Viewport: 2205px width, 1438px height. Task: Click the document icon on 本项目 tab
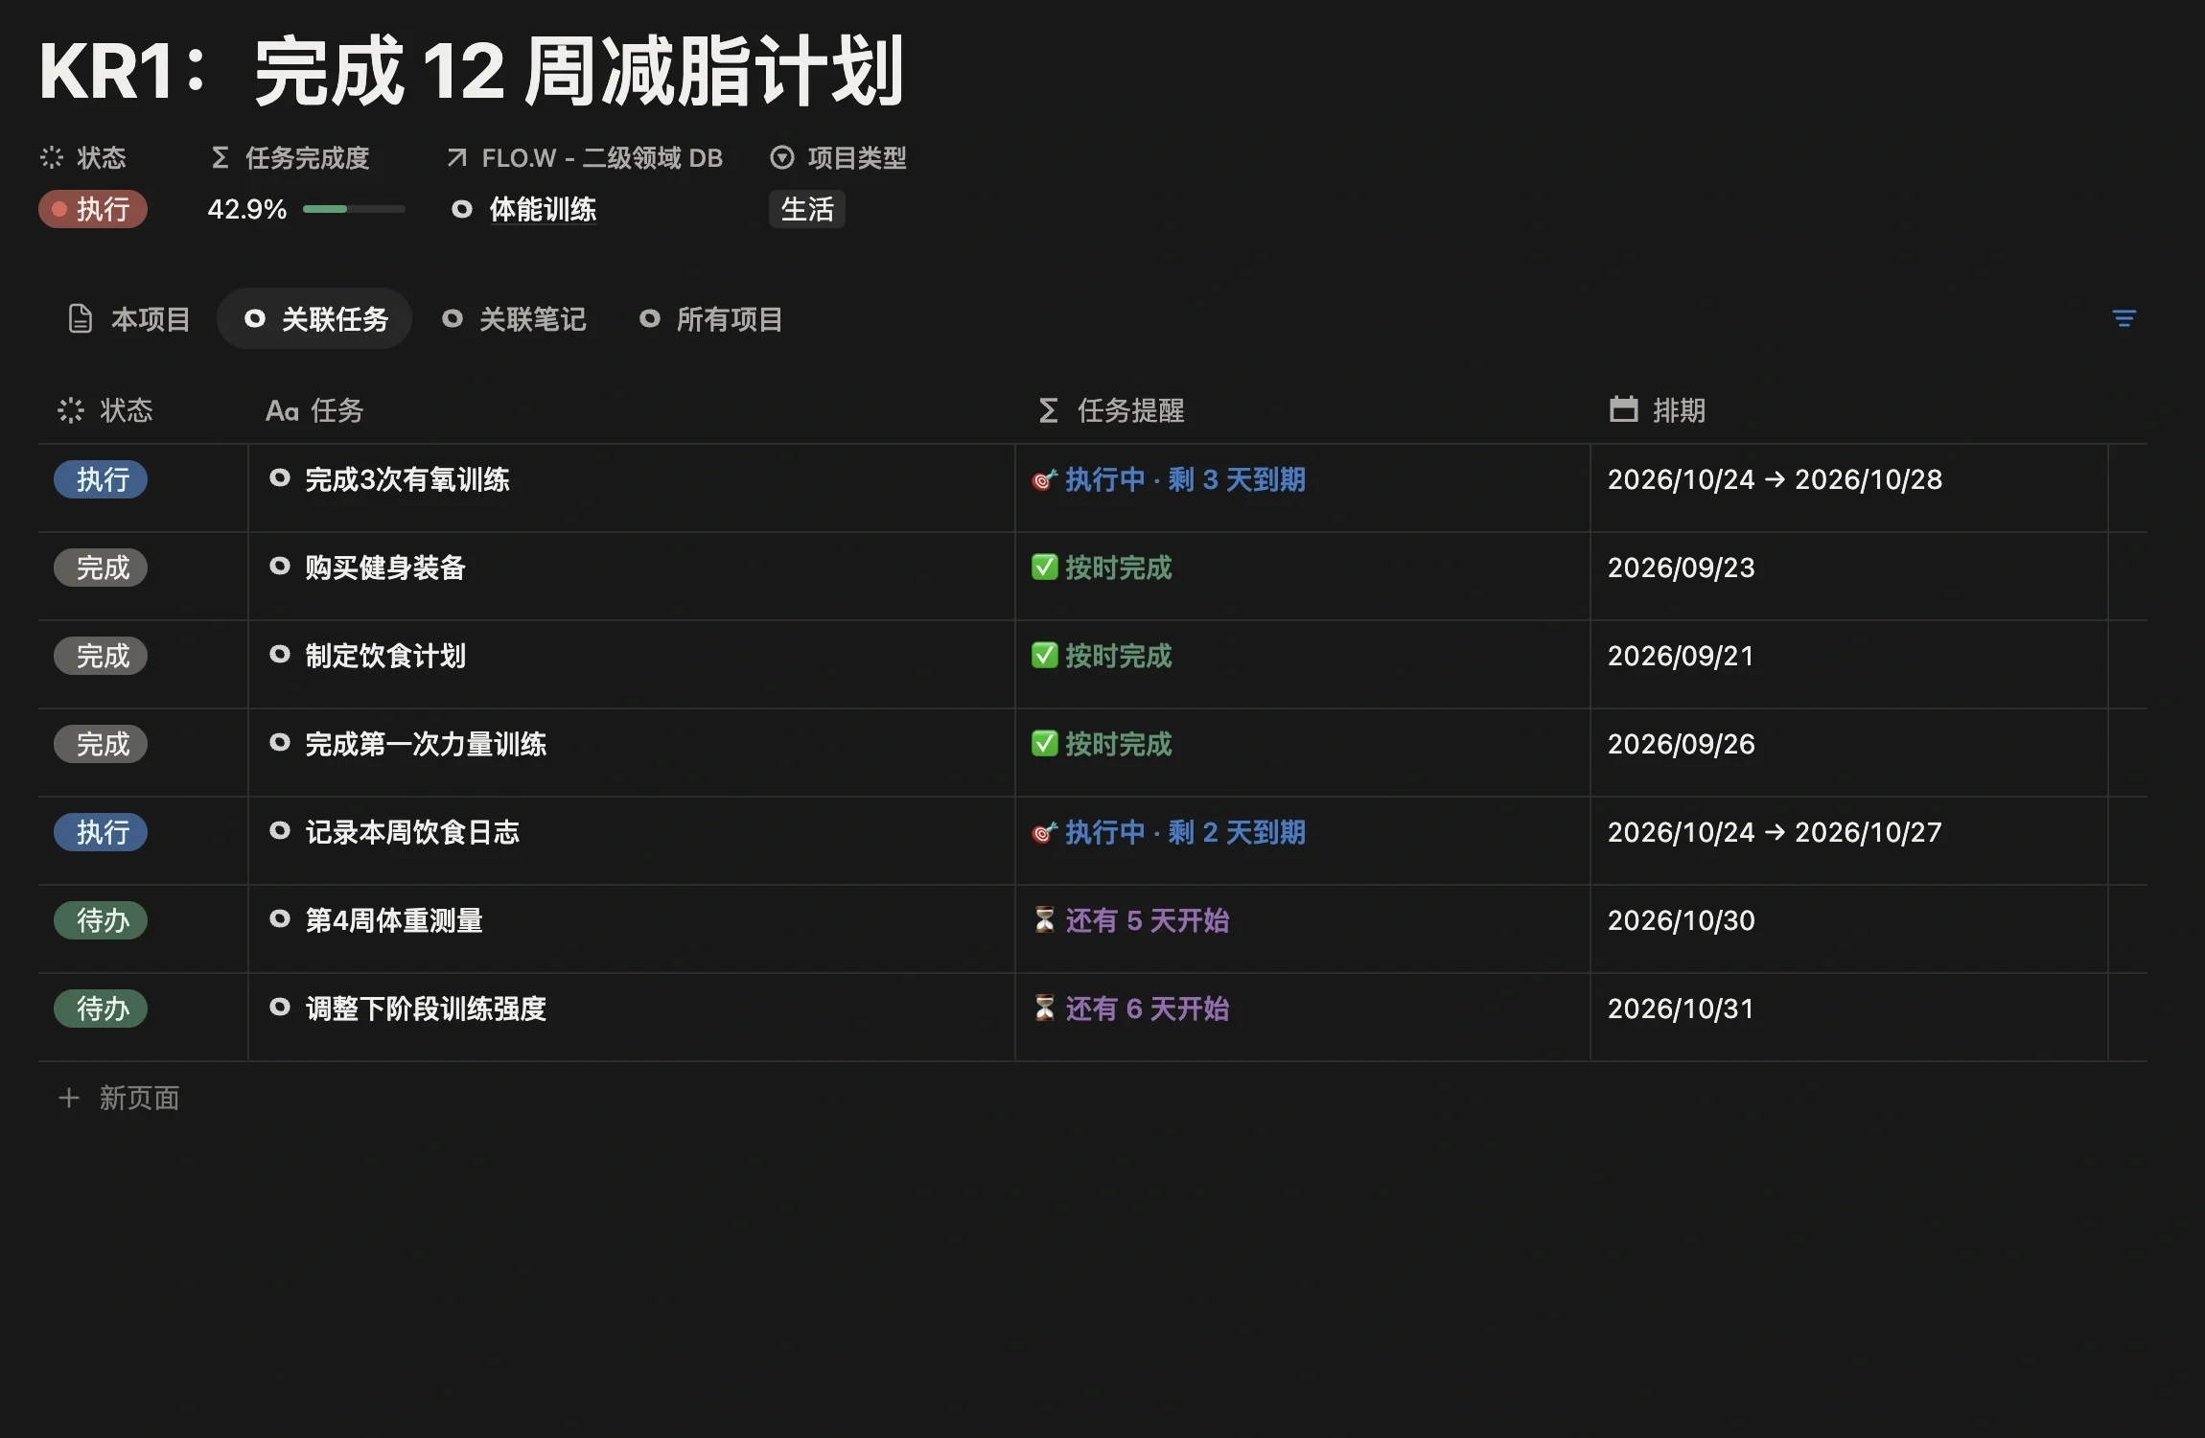point(81,318)
